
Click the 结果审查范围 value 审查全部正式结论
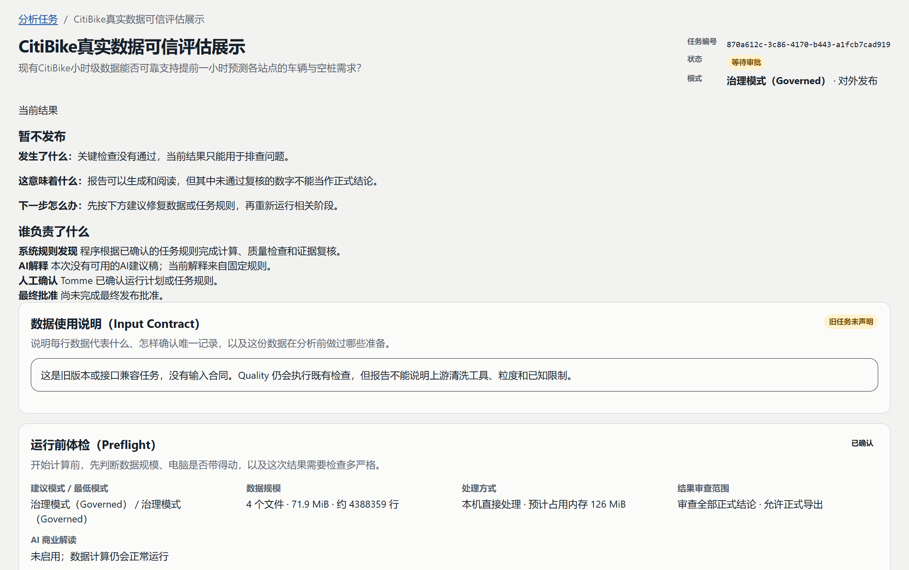point(750,504)
